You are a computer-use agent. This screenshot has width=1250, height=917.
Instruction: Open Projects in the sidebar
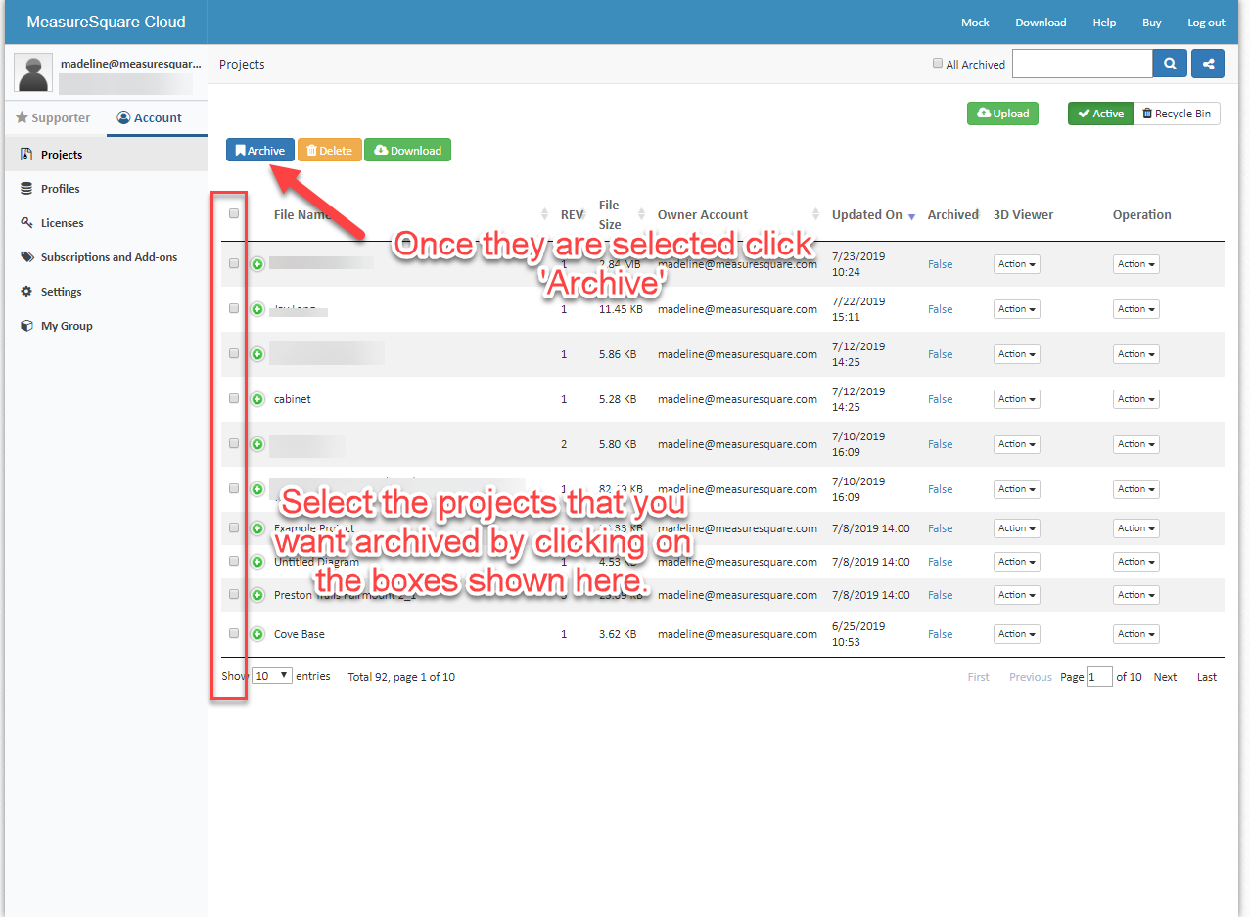[62, 155]
